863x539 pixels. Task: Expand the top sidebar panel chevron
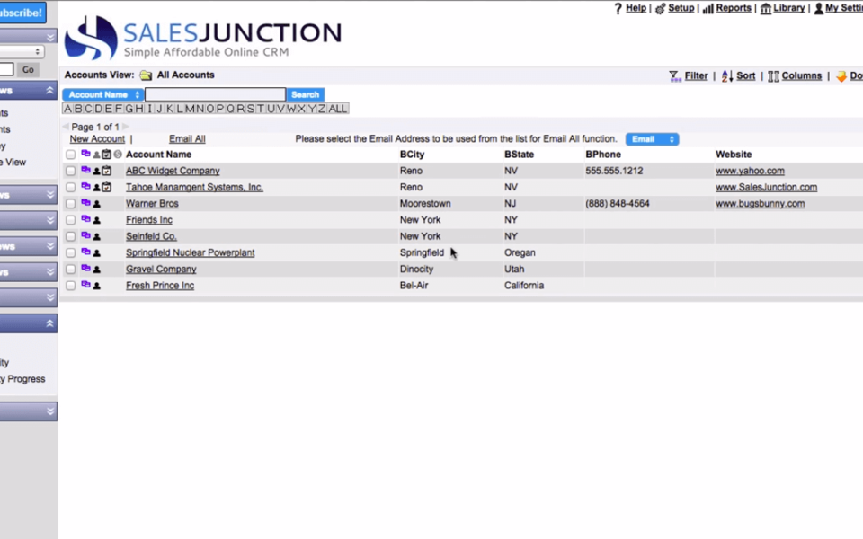tap(50, 37)
